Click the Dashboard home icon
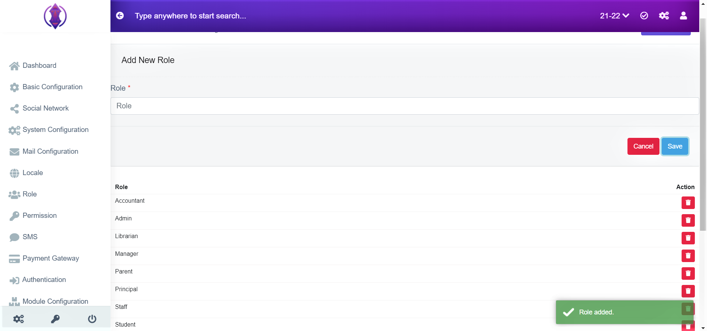This screenshot has width=707, height=331. click(x=14, y=66)
